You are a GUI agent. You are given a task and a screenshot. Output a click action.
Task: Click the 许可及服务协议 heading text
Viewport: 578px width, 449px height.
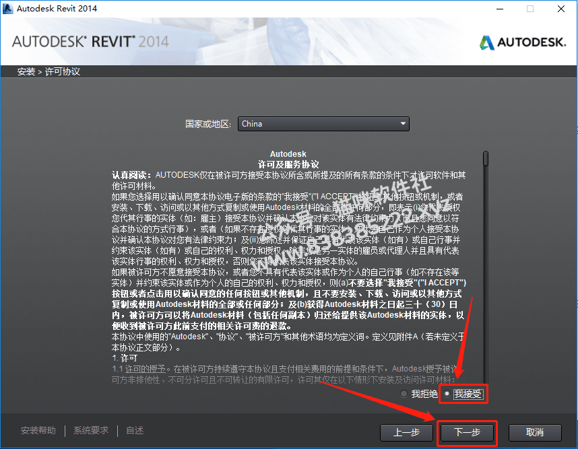tap(288, 164)
